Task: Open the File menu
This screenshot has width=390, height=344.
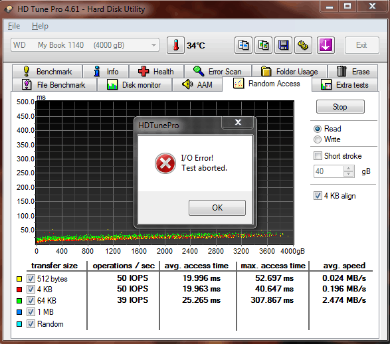Action: click(x=14, y=26)
